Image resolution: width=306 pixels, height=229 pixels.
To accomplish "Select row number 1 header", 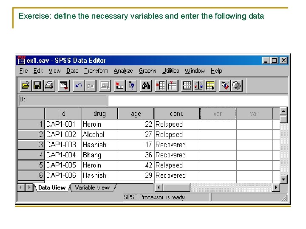I will [x=31, y=124].
